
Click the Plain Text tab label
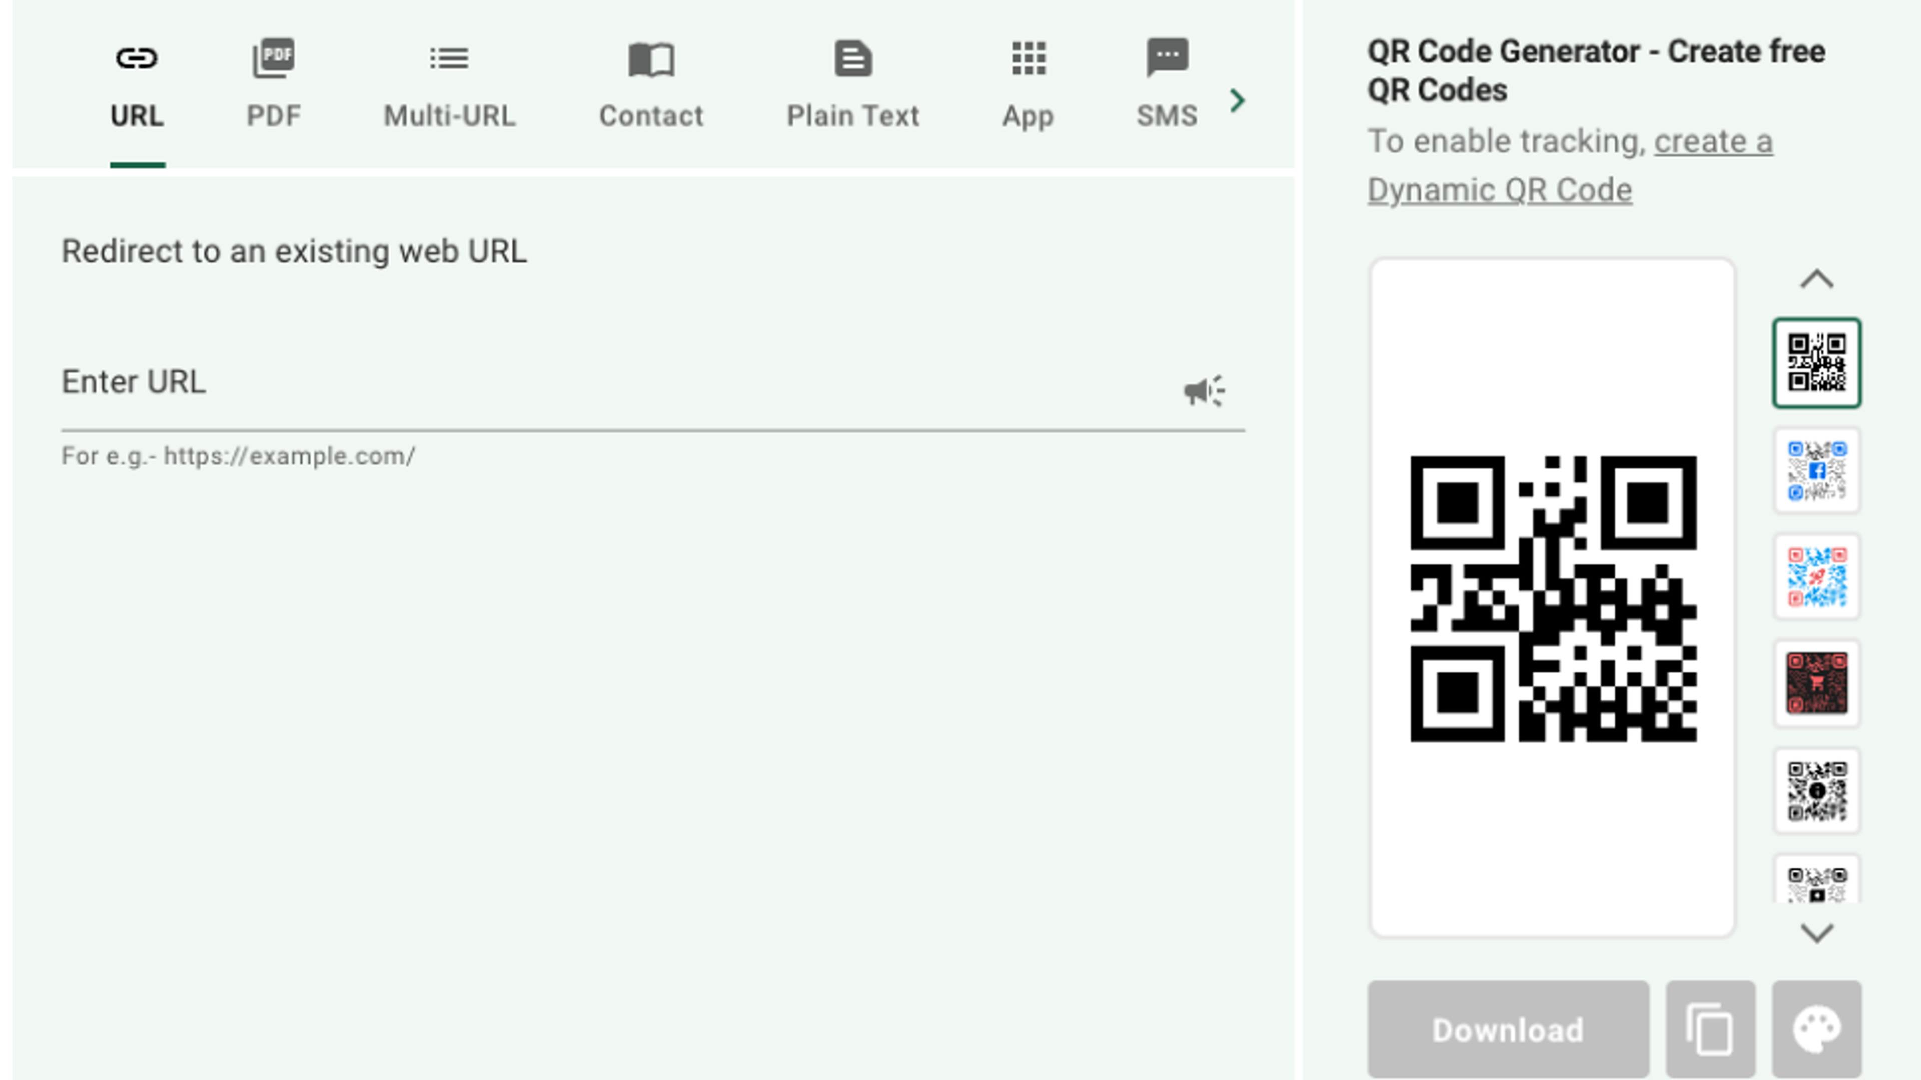852,116
